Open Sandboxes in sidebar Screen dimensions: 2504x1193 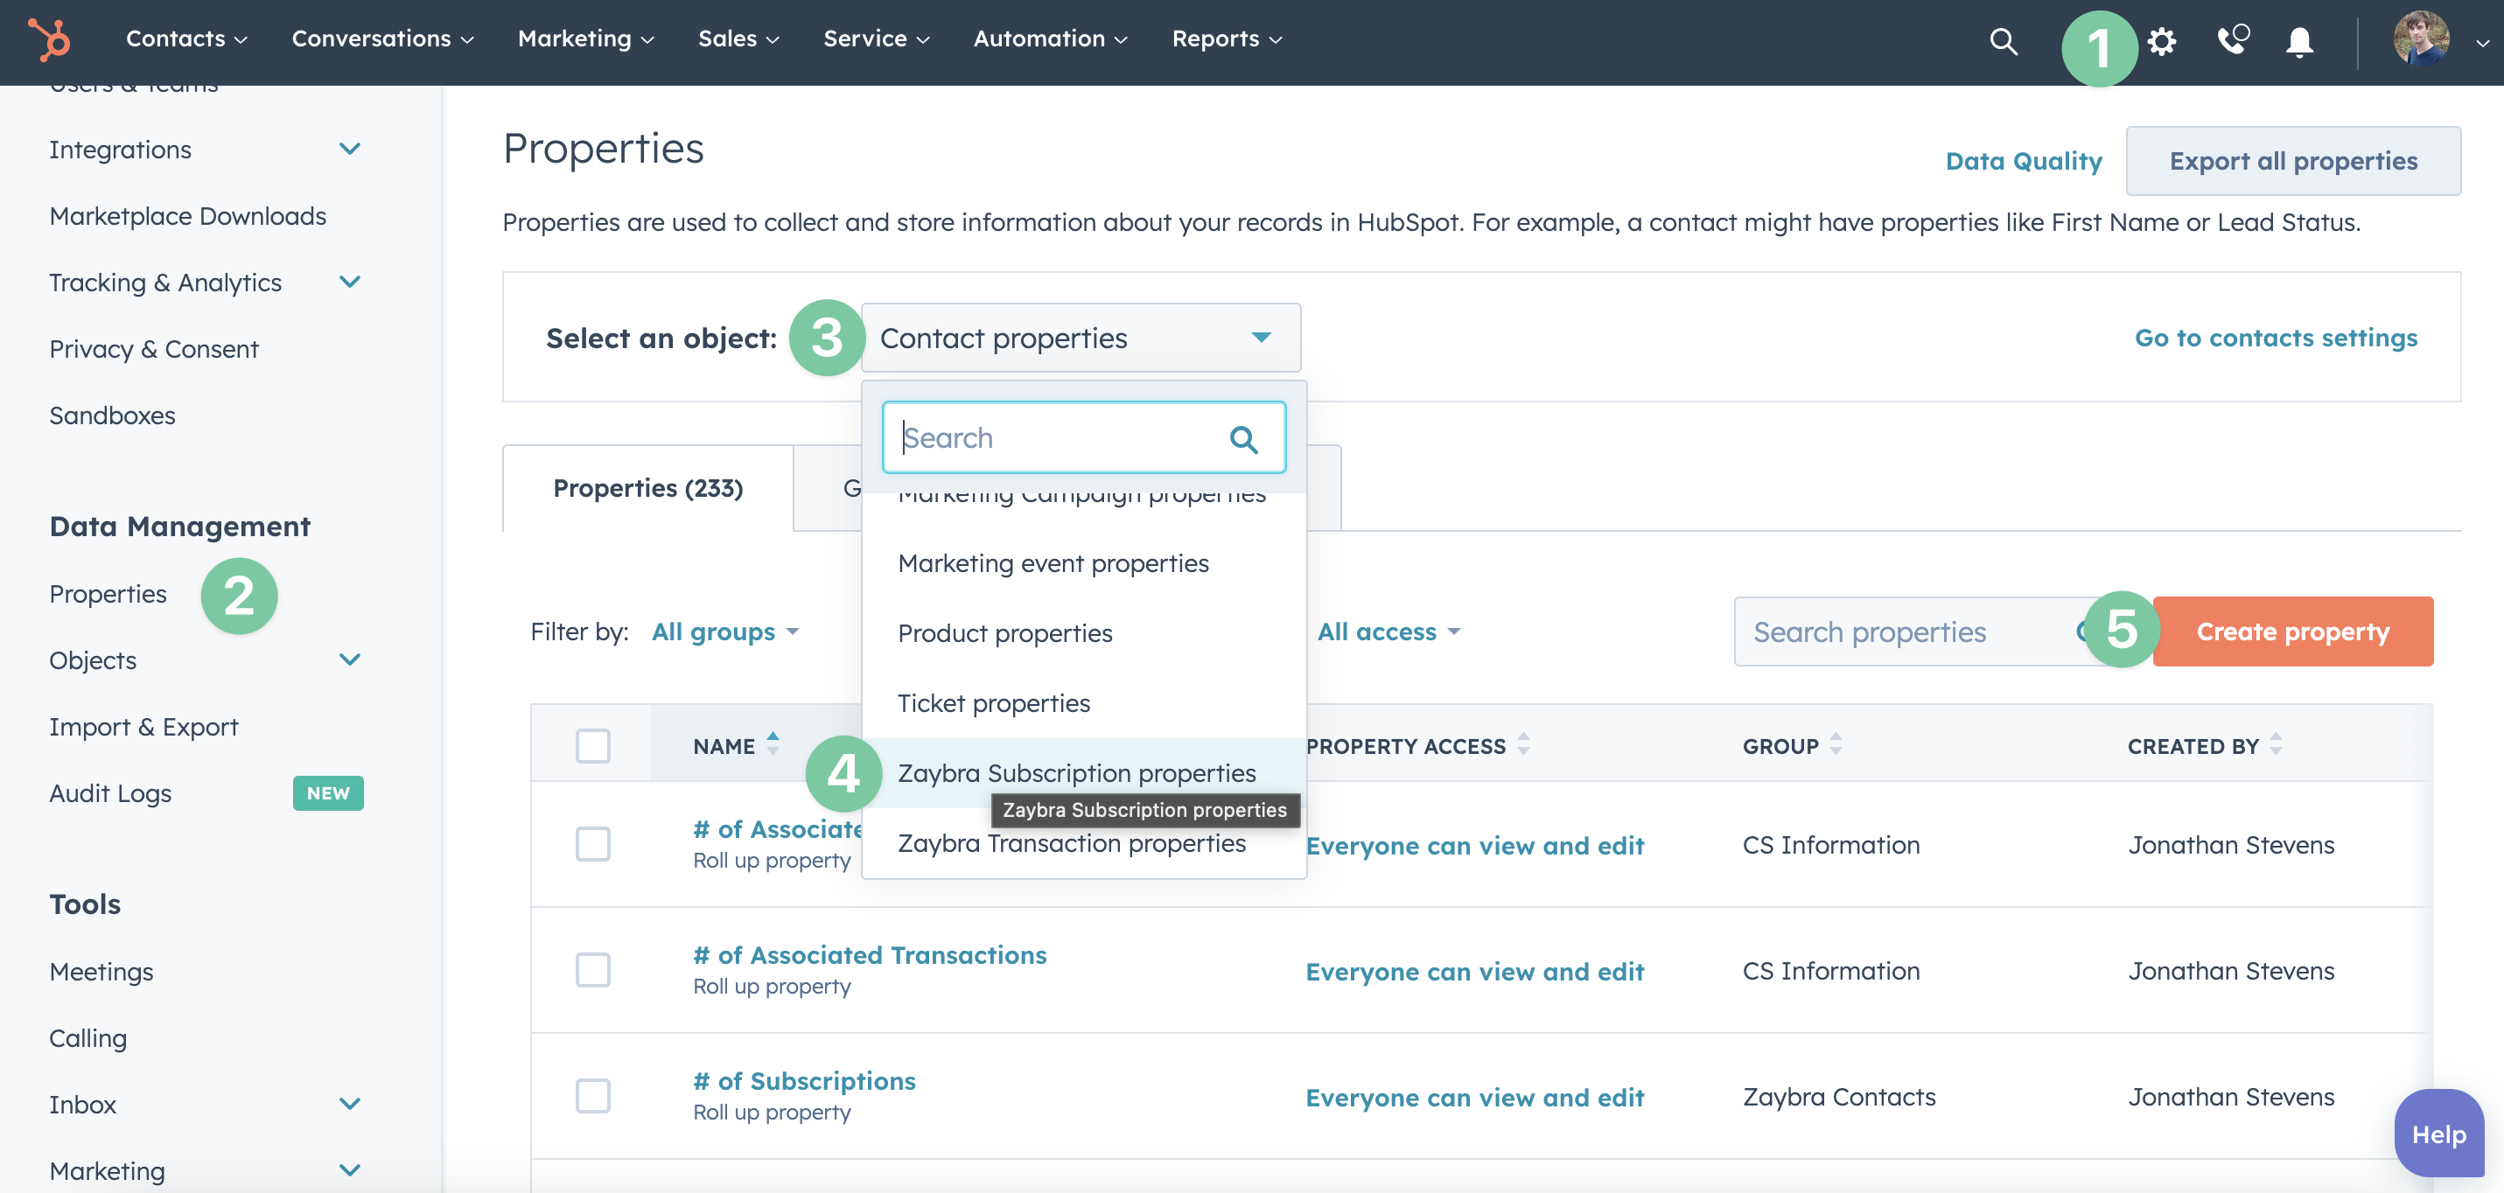tap(112, 415)
